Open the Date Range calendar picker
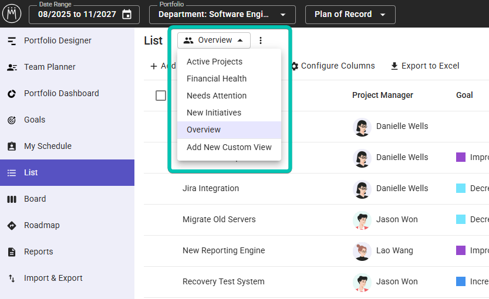The width and height of the screenshot is (489, 299). pyautogui.click(x=127, y=15)
